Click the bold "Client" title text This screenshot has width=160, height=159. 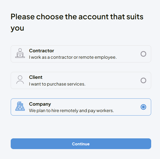pyautogui.click(x=36, y=77)
